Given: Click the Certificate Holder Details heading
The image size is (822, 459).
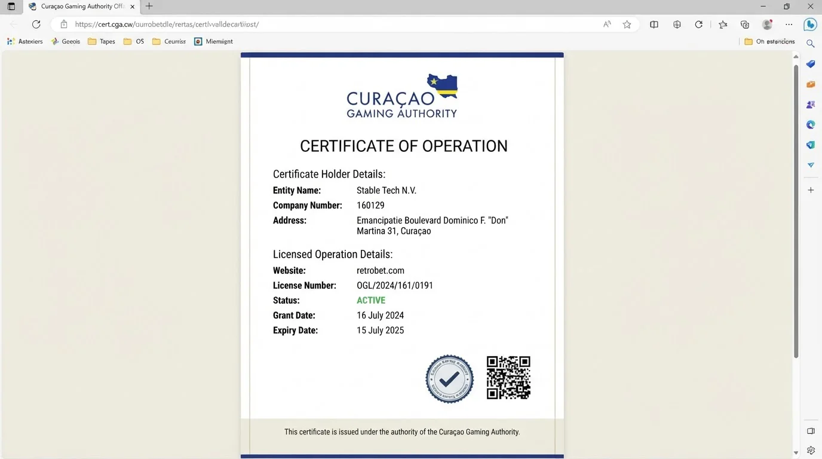Looking at the screenshot, I should pos(329,175).
